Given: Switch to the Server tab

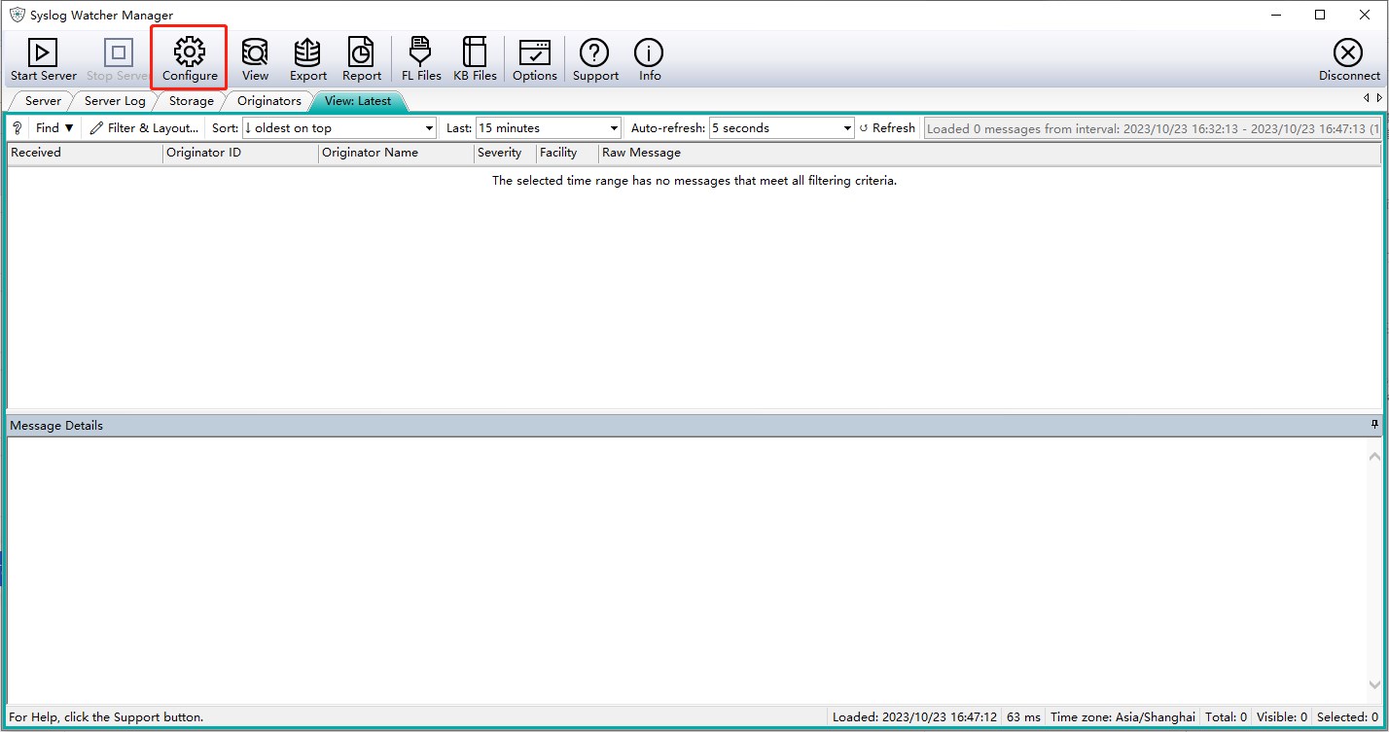Looking at the screenshot, I should 43,101.
